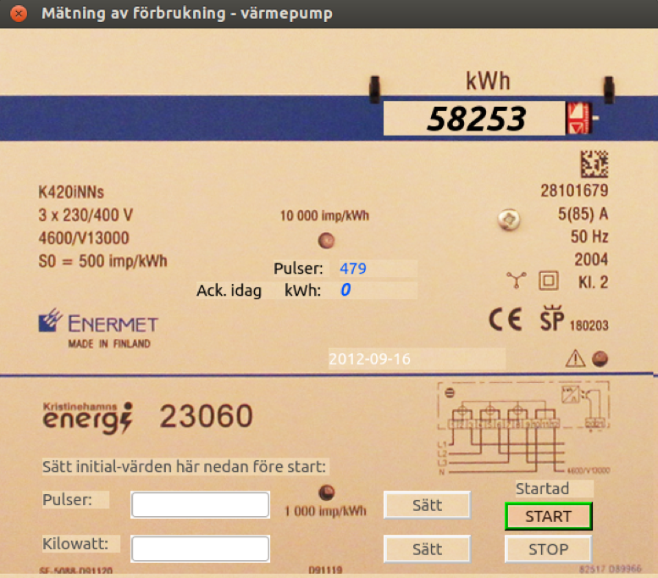Viewport: 658px width, 578px height.
Task: Click the red indicator icon beside meter reading
Action: tap(580, 118)
